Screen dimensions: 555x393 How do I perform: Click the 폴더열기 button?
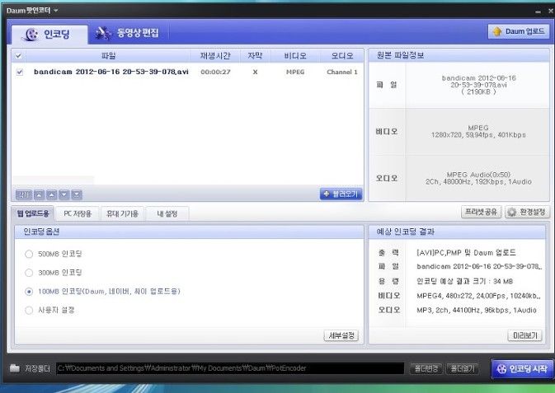(463, 368)
